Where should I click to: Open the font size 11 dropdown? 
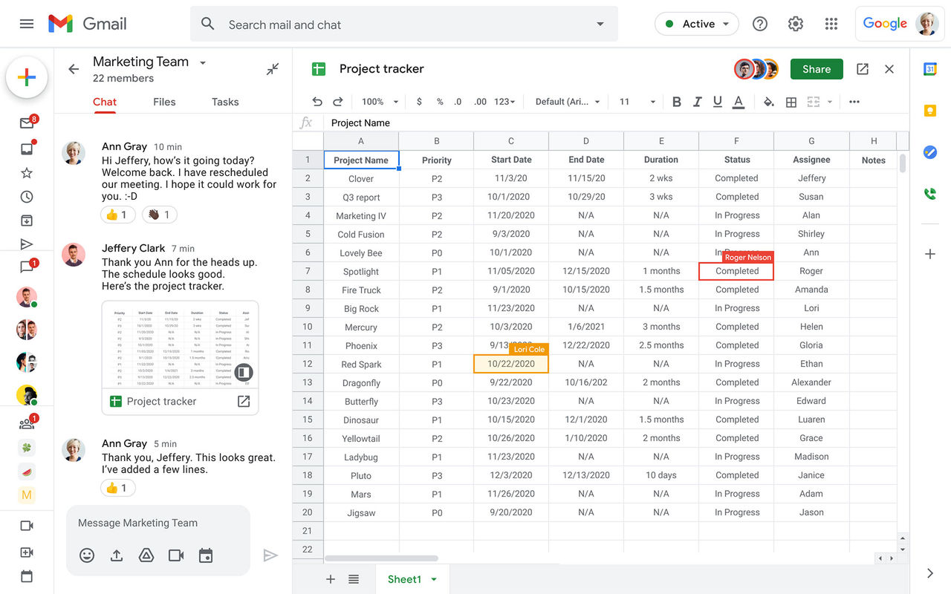point(637,102)
